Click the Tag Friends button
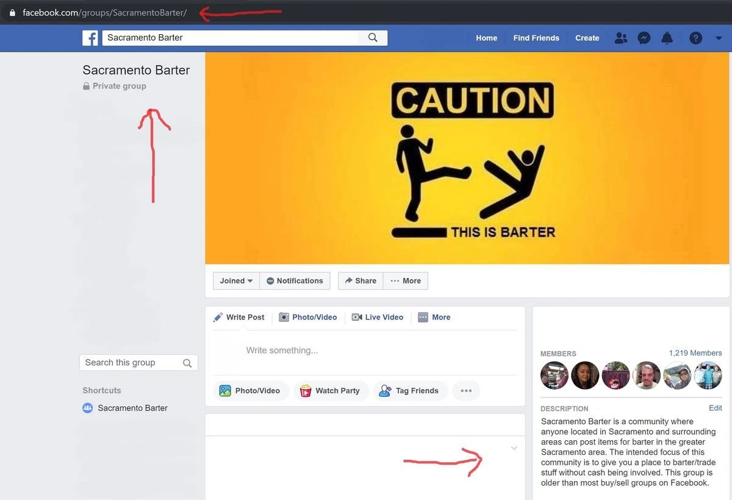The image size is (732, 500). 410,390
